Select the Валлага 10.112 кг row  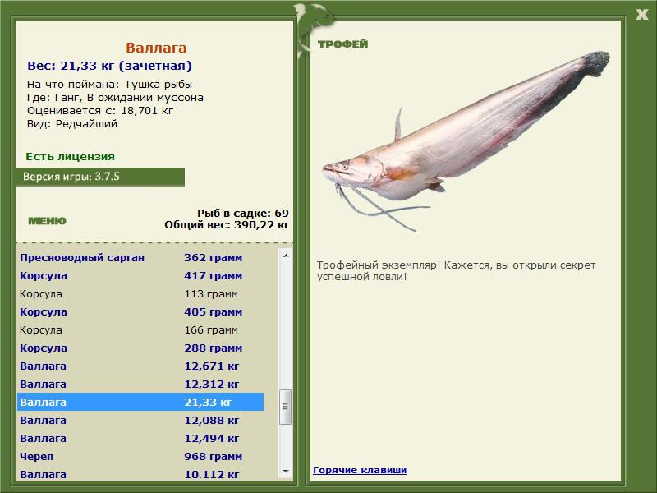click(140, 474)
